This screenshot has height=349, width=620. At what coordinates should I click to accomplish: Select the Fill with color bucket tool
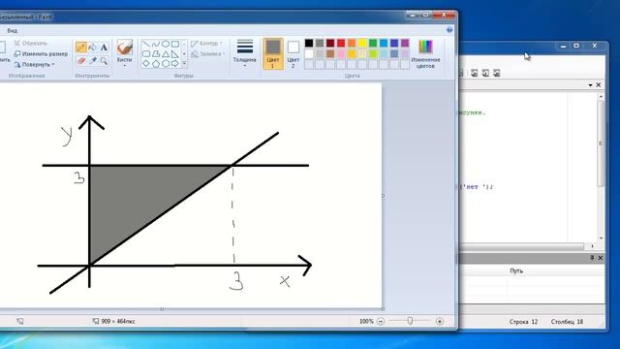pos(93,48)
